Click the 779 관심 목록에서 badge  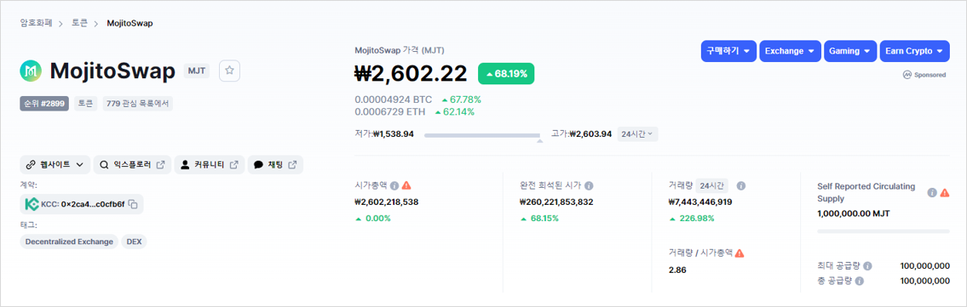(x=138, y=104)
